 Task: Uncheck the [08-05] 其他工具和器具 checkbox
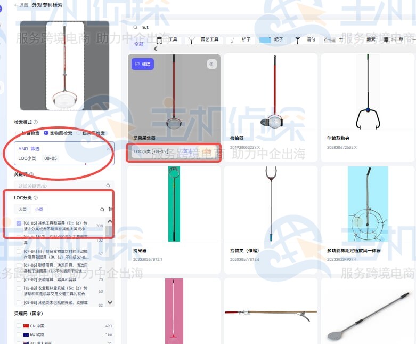tap(19, 223)
